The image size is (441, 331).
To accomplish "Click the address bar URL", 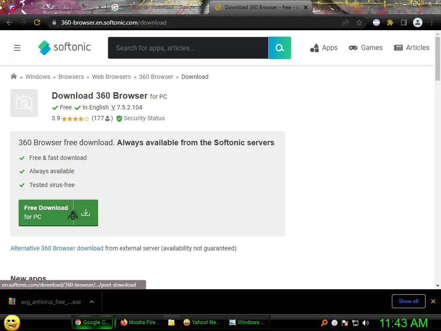I will (x=114, y=22).
